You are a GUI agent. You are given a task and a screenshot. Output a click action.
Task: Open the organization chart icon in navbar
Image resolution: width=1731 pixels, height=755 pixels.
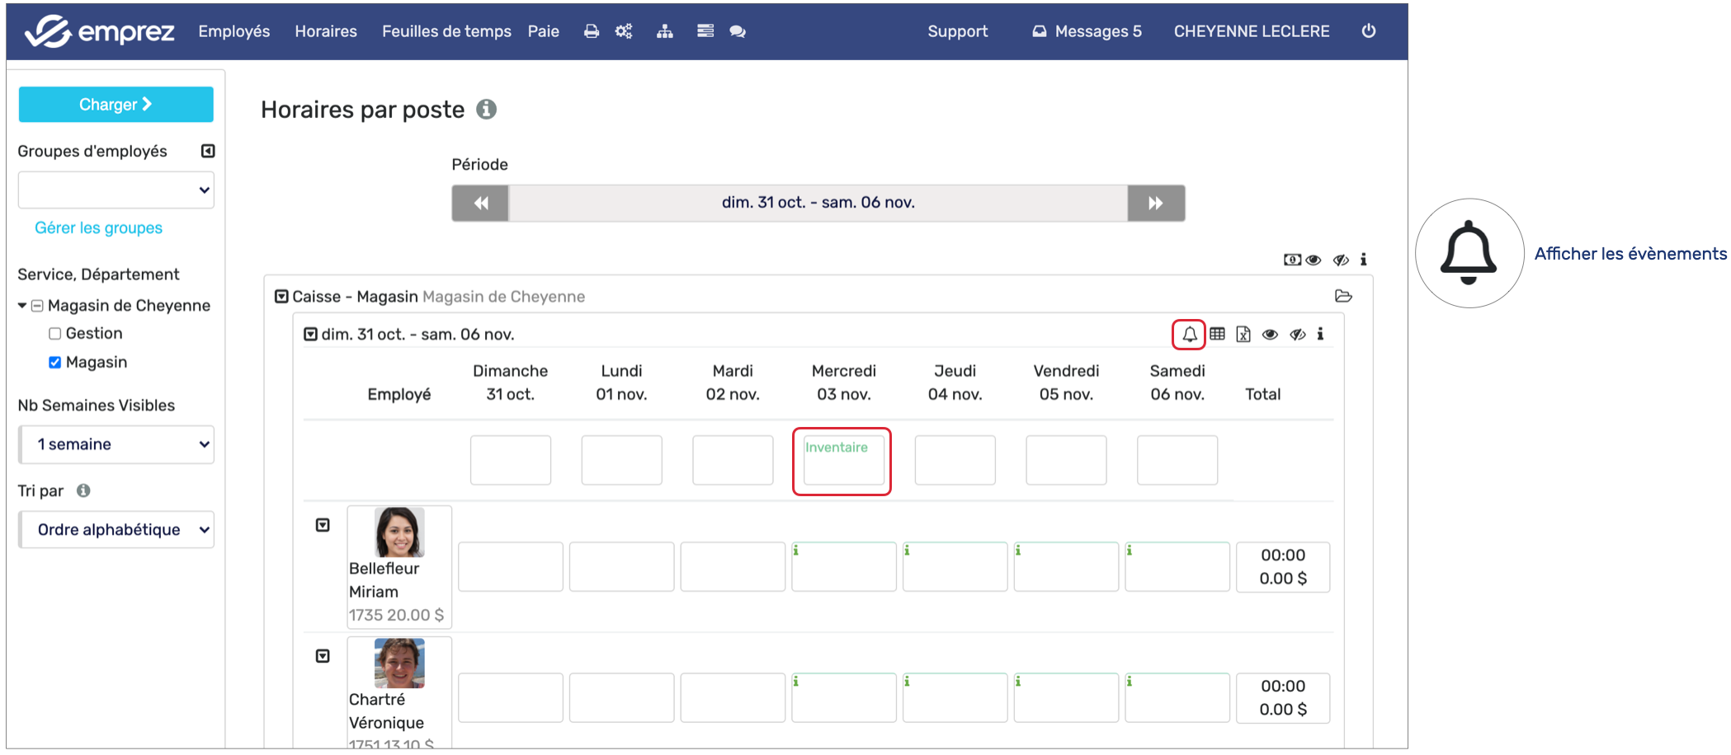665,31
